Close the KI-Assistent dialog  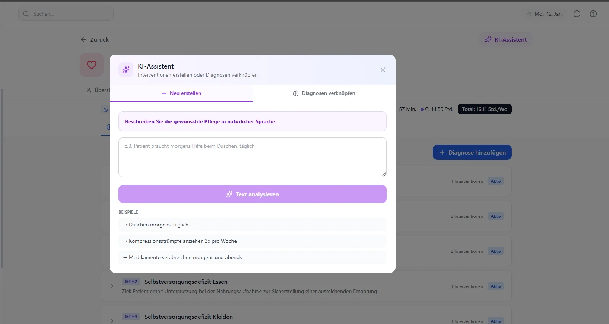383,70
